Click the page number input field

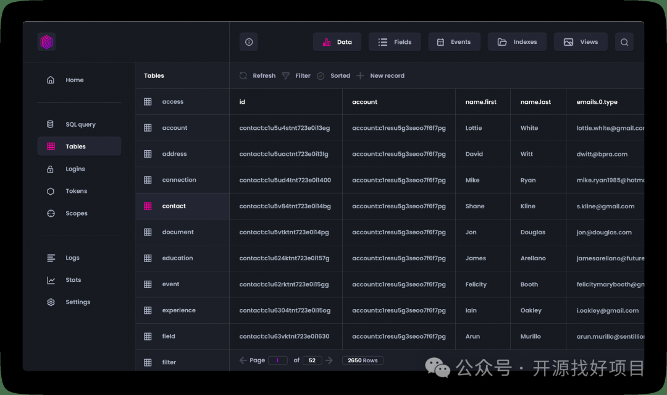click(277, 360)
